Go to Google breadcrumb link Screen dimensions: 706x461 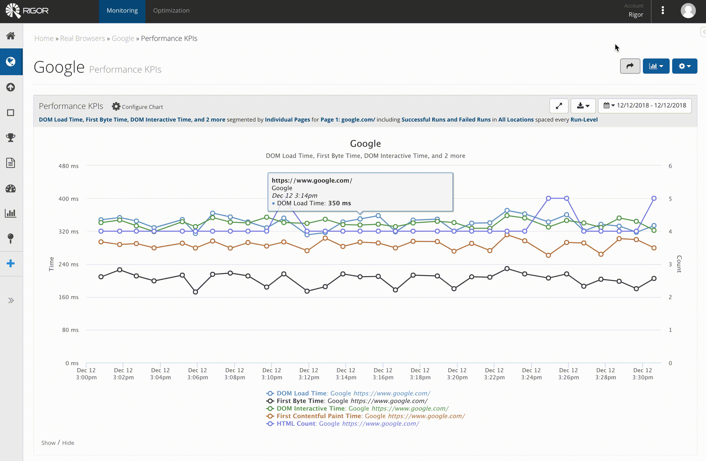pos(123,38)
